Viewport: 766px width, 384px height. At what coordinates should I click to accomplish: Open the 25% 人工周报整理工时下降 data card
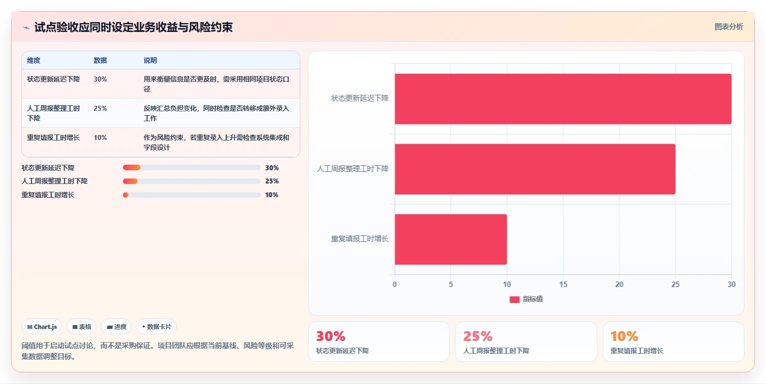coord(526,342)
